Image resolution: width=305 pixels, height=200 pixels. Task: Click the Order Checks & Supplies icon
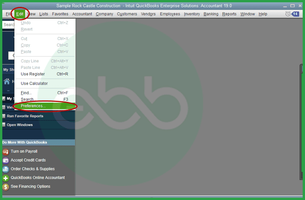pyautogui.click(x=6, y=169)
